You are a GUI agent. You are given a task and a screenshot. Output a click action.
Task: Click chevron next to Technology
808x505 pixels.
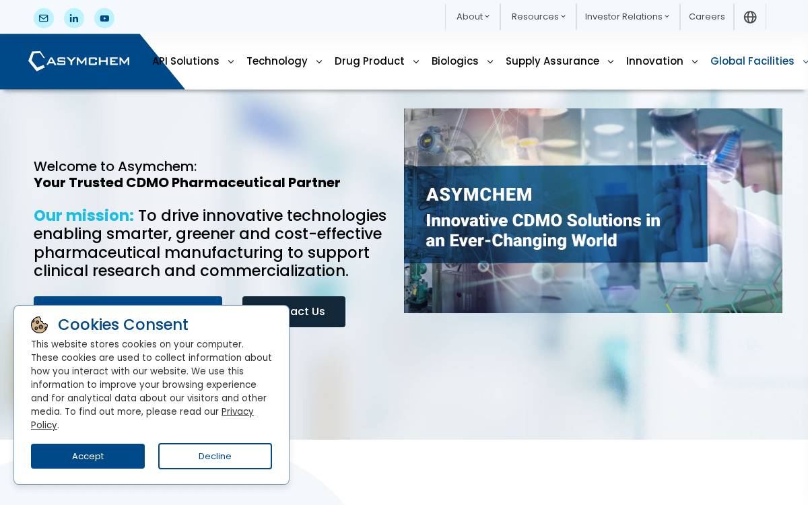point(319,62)
